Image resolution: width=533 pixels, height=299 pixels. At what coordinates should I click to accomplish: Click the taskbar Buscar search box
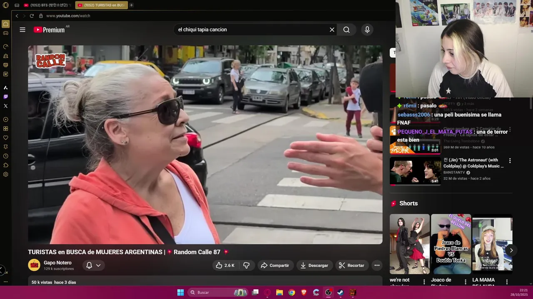217,292
